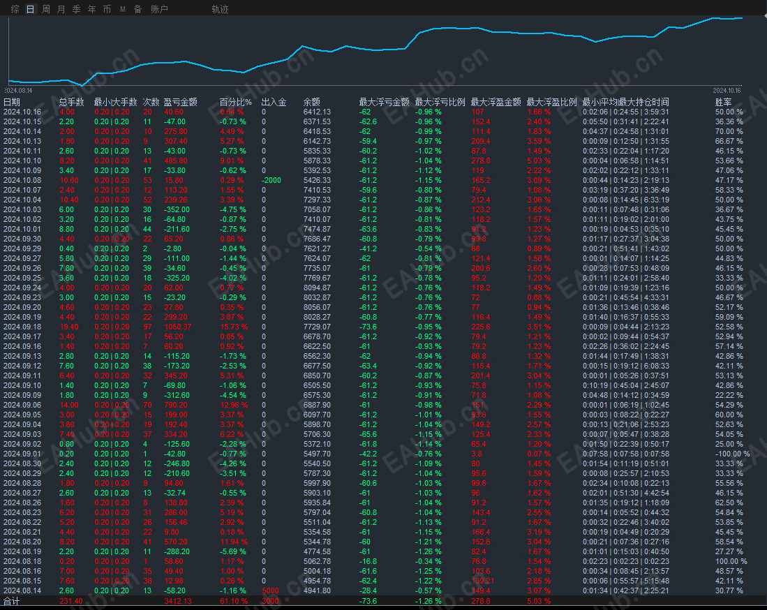
Task: Click the balance value 6412.13
Action: click(x=317, y=112)
